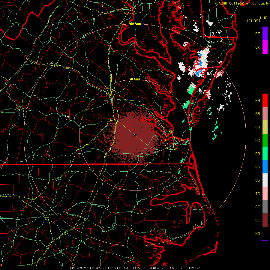Click the RA legend label

tap(257, 154)
